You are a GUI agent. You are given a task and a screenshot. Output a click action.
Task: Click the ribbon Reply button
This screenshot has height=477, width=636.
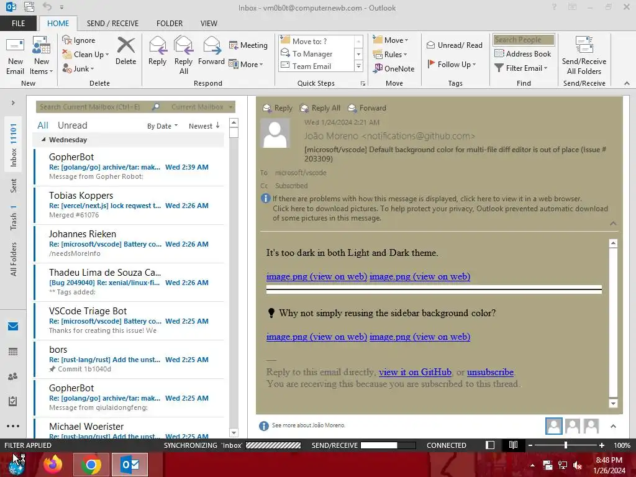tap(157, 51)
